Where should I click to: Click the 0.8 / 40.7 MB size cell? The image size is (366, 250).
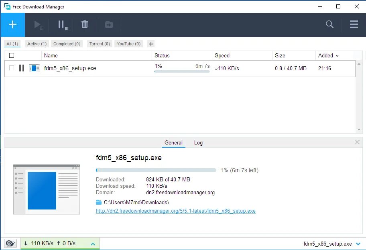[291, 68]
